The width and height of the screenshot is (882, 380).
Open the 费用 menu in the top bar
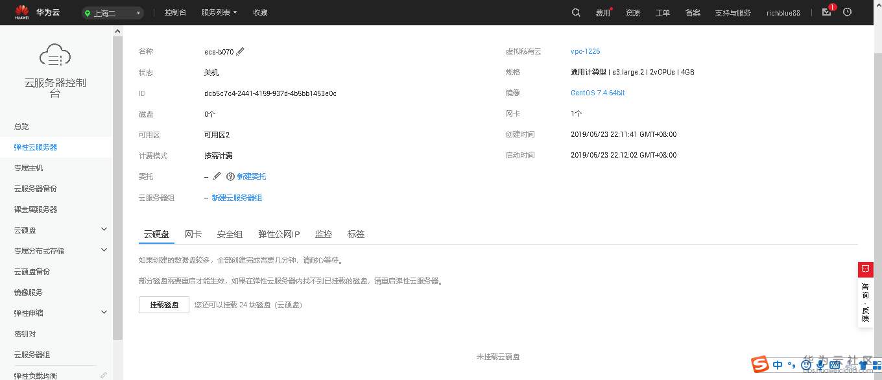pyautogui.click(x=603, y=13)
